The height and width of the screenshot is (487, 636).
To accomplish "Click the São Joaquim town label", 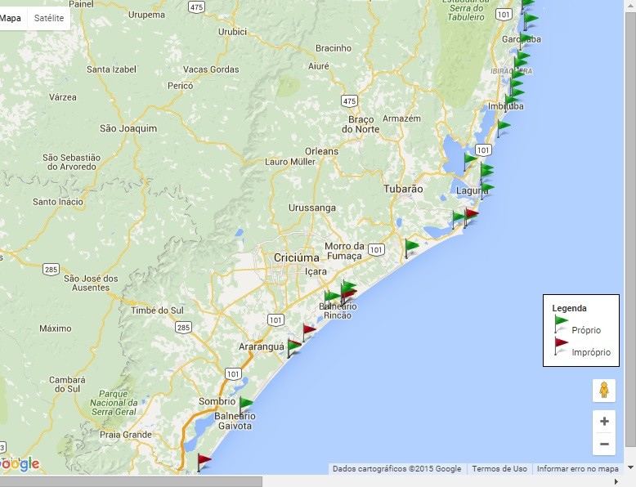I will click(x=128, y=128).
